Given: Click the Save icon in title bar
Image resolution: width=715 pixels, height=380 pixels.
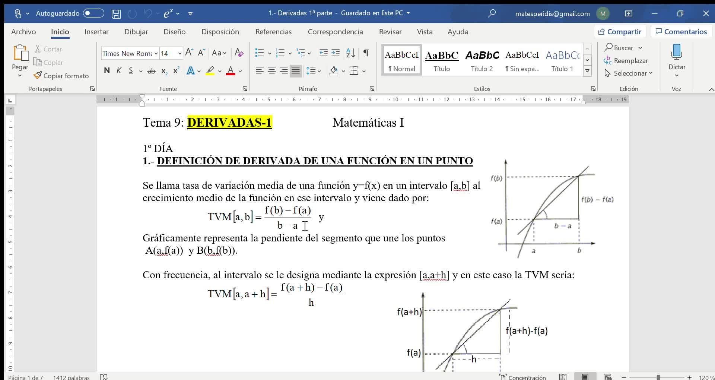Looking at the screenshot, I should (x=116, y=14).
